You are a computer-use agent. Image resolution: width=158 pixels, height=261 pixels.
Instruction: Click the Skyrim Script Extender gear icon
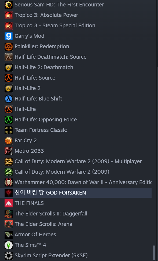click(x=9, y=256)
